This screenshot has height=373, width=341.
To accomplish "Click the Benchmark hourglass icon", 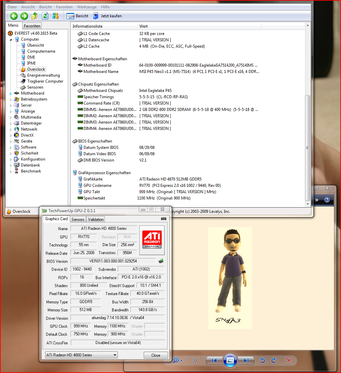I will click(x=16, y=171).
